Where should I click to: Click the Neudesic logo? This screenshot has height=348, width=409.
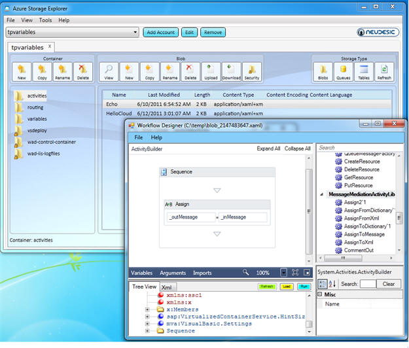tap(378, 32)
